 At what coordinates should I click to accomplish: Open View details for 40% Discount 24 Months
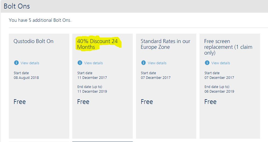tap(93, 63)
